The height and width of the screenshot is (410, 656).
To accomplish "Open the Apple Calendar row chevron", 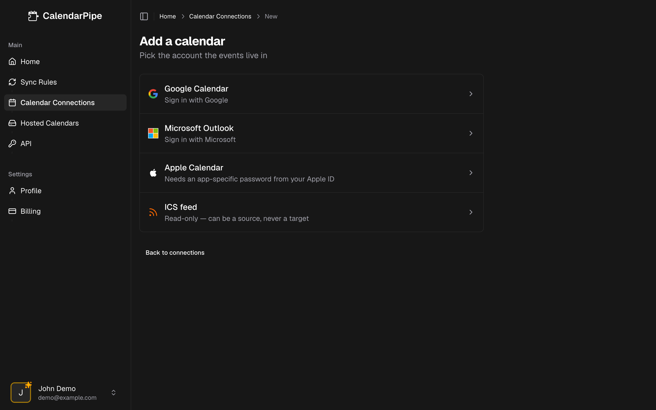I will coord(471,173).
